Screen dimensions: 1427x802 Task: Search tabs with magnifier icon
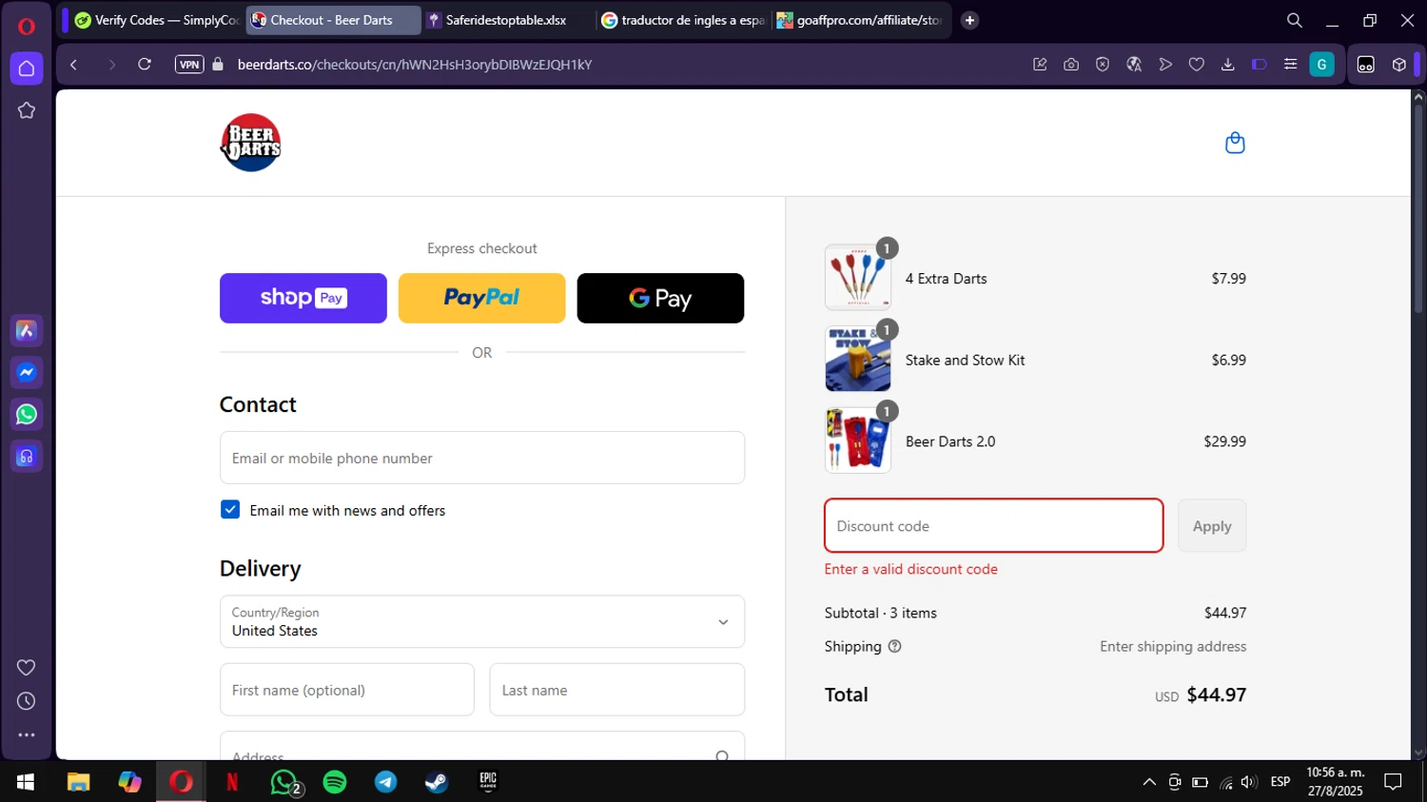point(1295,20)
